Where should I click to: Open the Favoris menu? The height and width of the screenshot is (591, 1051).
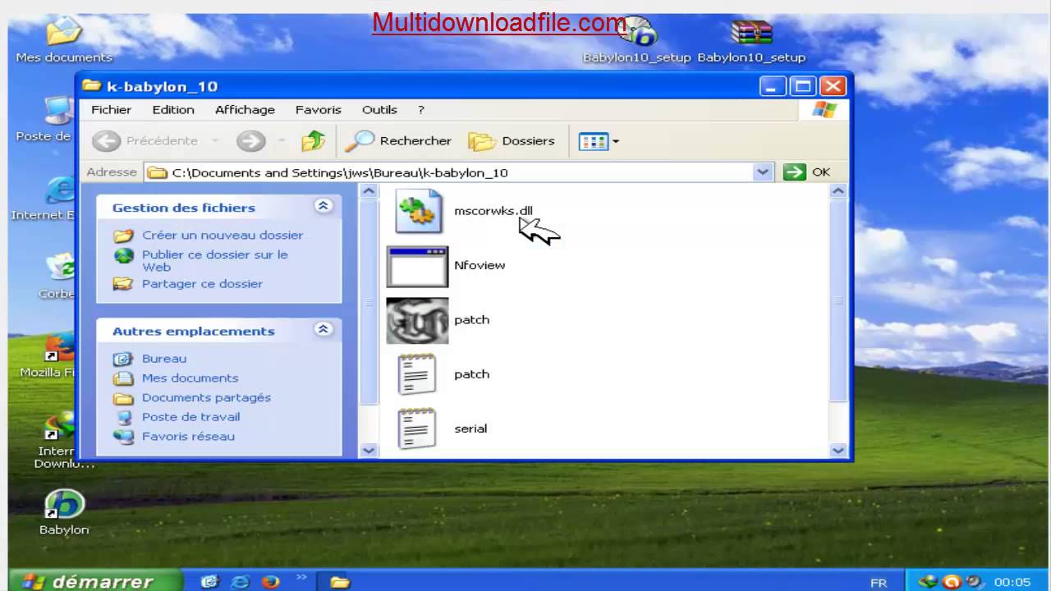click(319, 110)
